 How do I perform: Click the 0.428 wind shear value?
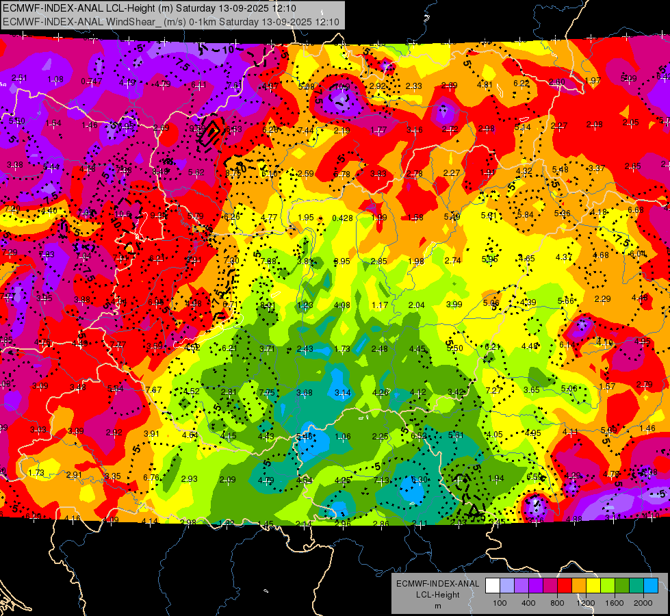click(x=343, y=218)
